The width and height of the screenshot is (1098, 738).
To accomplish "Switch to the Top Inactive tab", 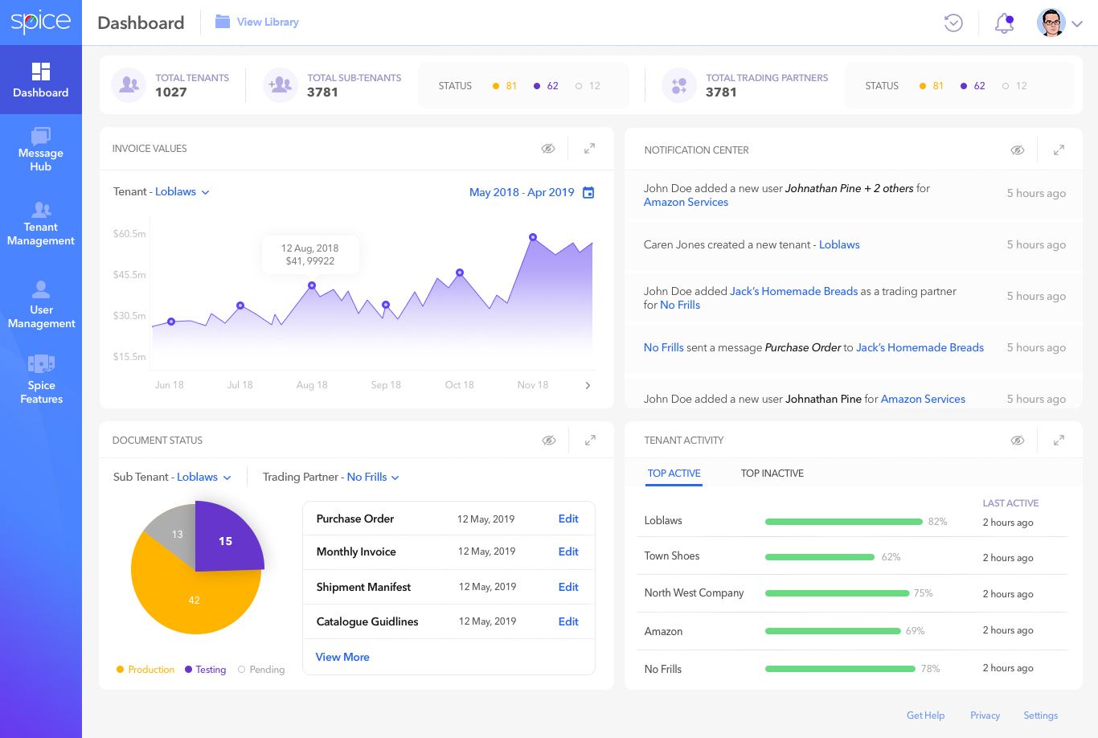I will 772,474.
